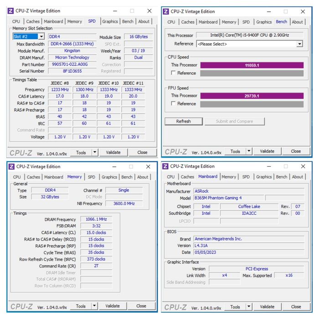Click CPU-Z logo icon in SPD window title

11,11
